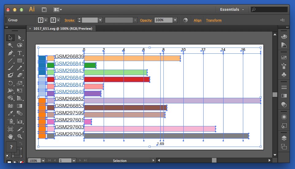The image size is (295, 169).
Task: Open the Align panel link
Action: [x=197, y=20]
